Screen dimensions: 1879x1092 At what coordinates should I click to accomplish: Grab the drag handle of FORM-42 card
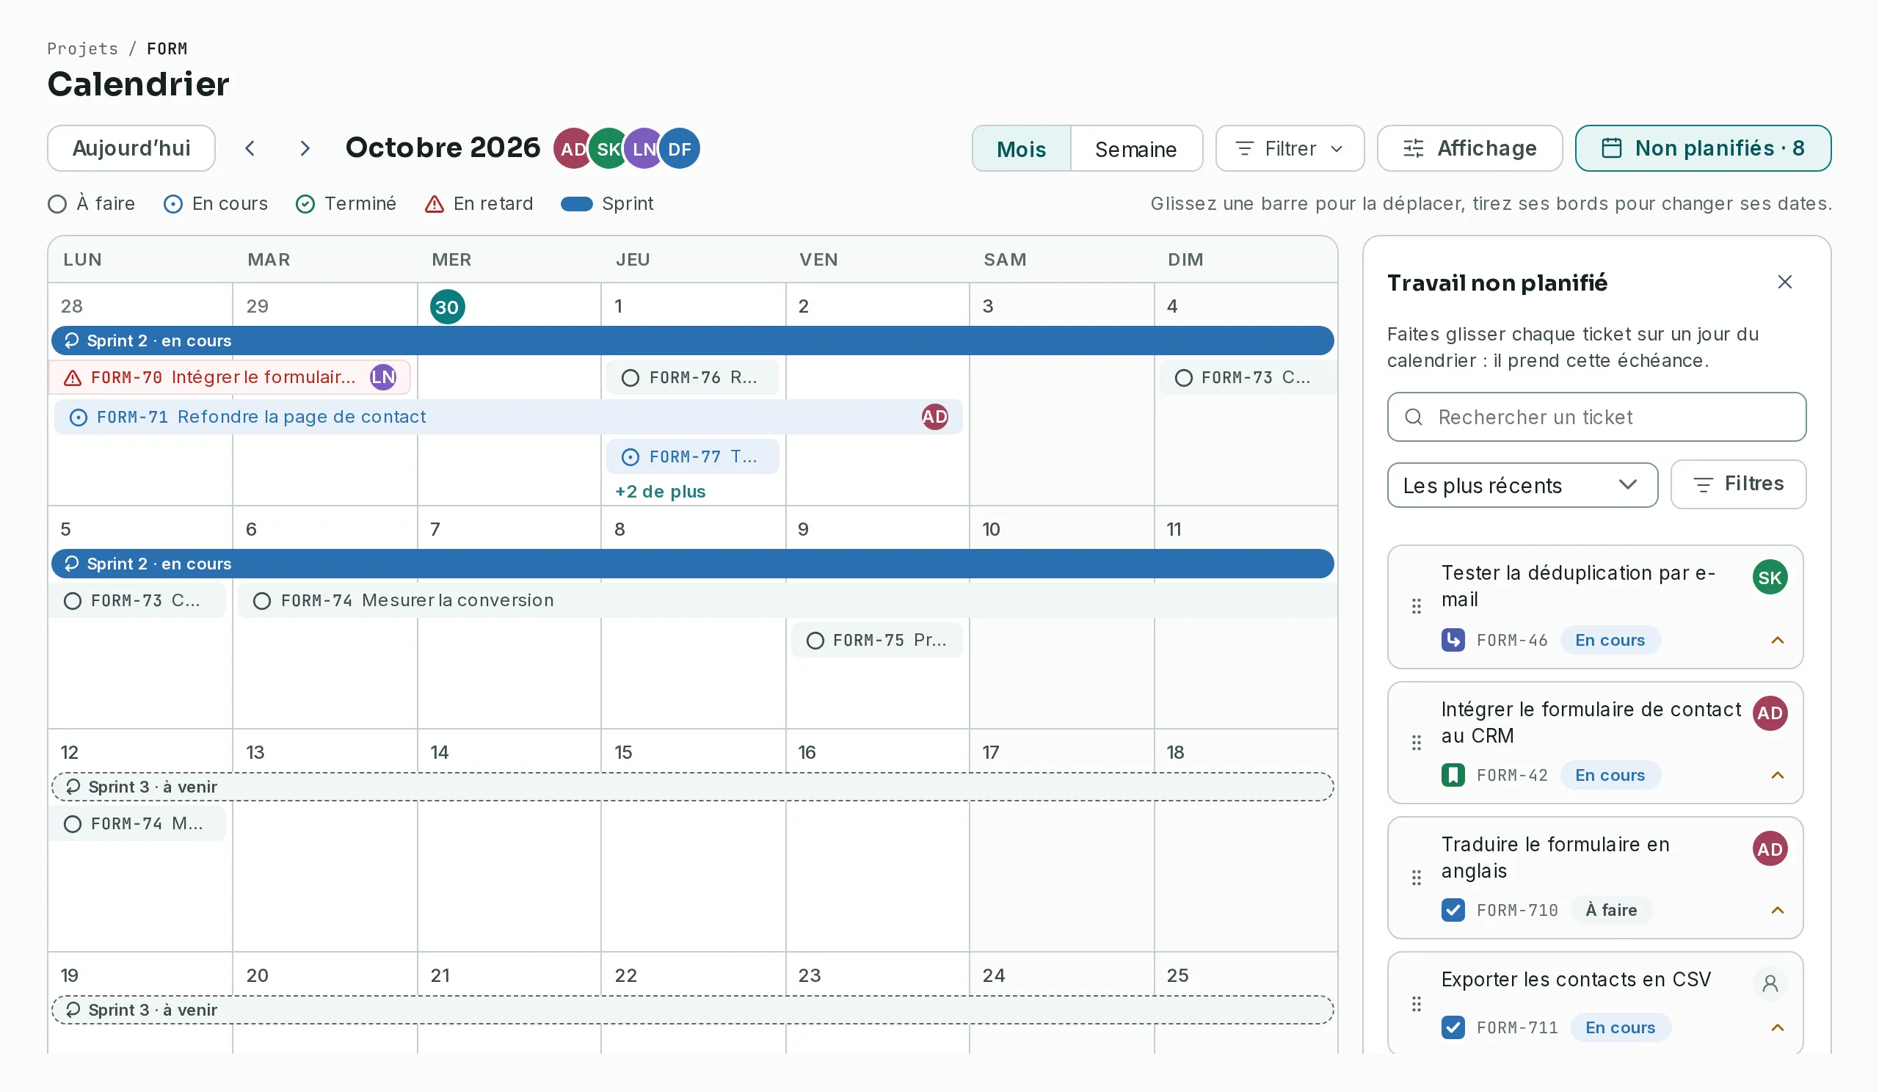point(1417,743)
